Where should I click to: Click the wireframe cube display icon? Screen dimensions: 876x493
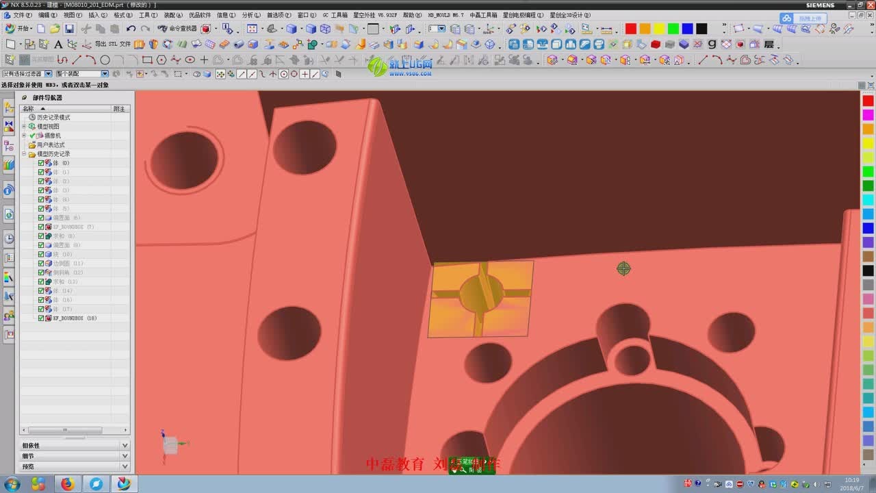point(326,29)
